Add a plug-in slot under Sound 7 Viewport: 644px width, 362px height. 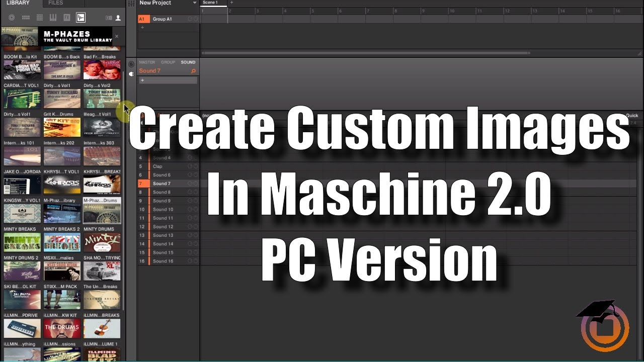click(x=168, y=80)
